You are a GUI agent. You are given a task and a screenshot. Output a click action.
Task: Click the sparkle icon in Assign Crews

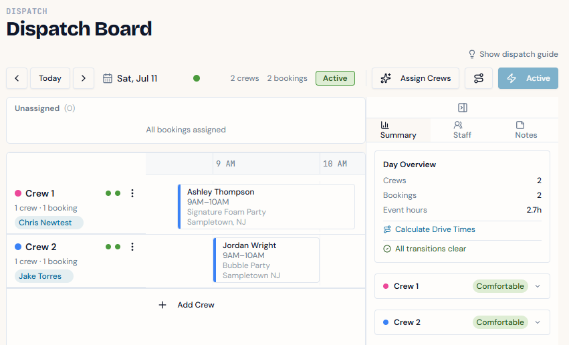click(386, 78)
